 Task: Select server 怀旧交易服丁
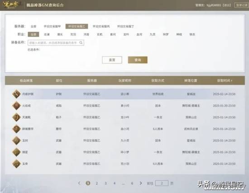click(125, 27)
